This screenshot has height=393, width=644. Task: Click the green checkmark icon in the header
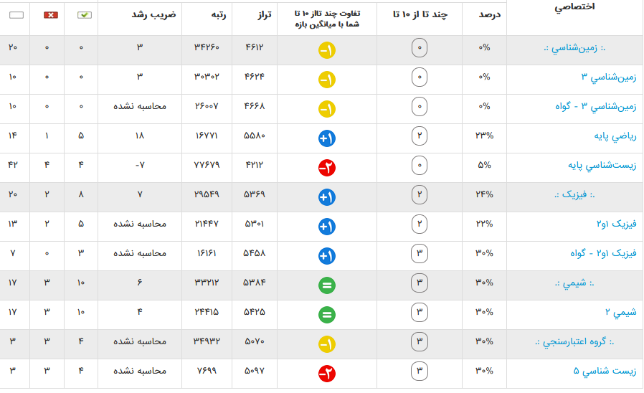(x=84, y=15)
